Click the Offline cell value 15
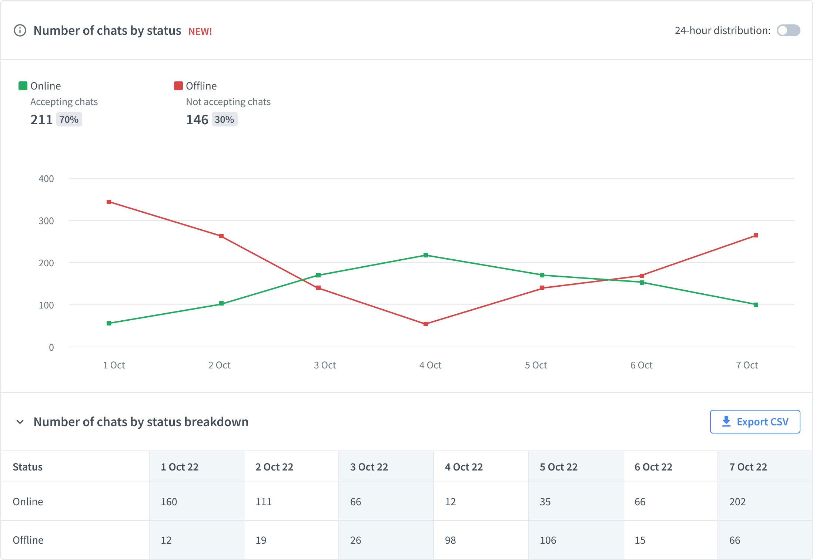 coord(640,540)
